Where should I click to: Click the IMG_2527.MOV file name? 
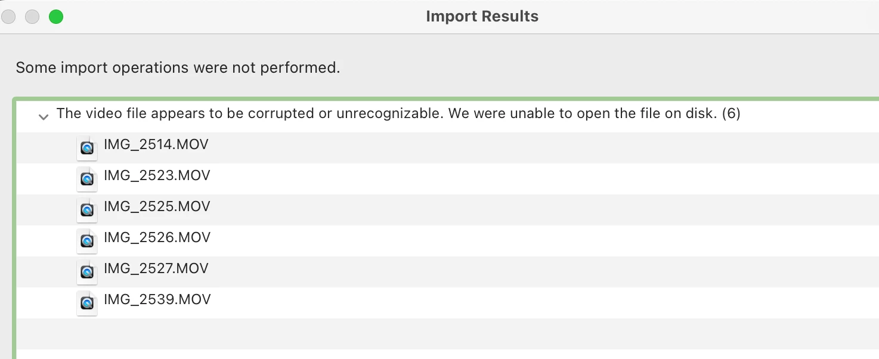(x=156, y=268)
